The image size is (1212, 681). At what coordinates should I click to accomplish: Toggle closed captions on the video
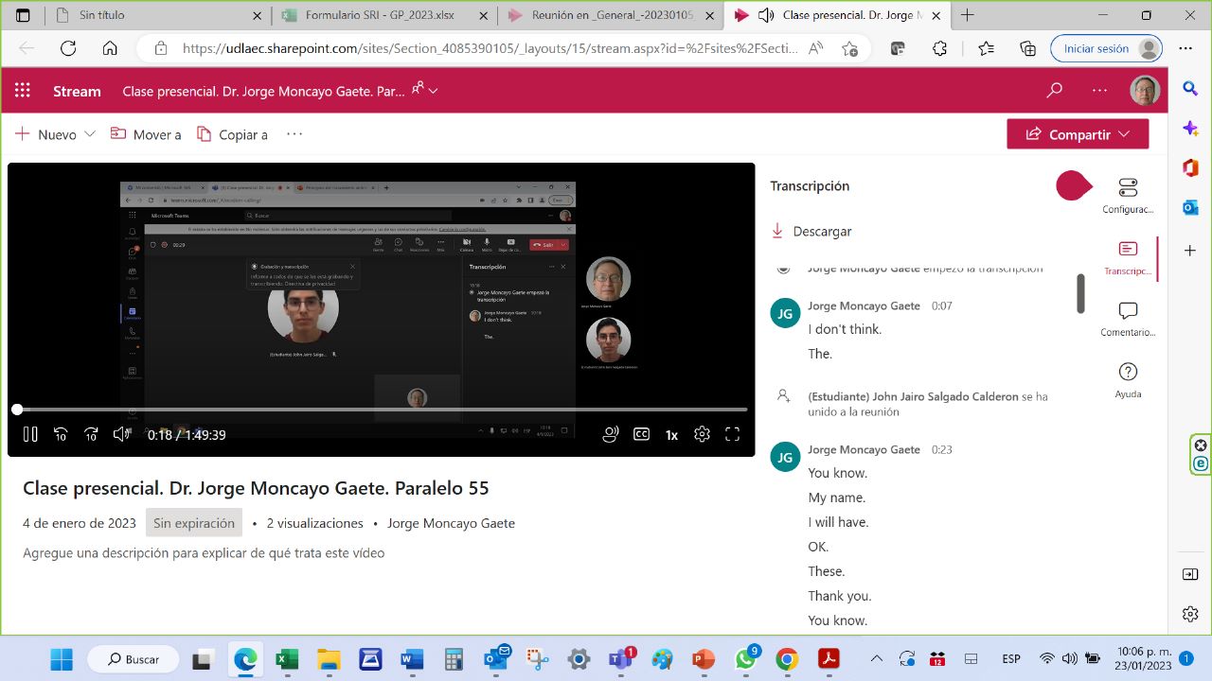[x=641, y=434]
